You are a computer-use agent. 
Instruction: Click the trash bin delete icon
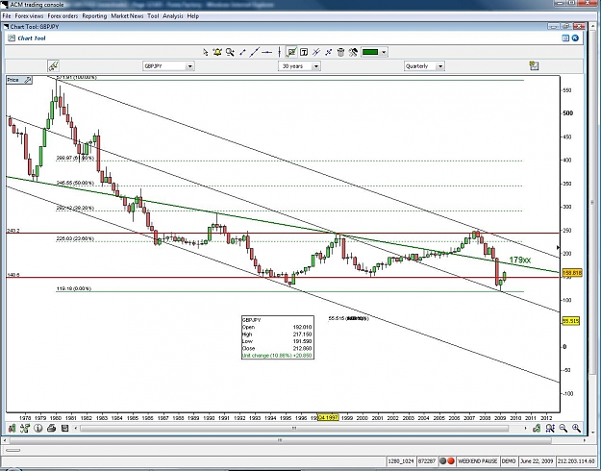click(x=340, y=52)
